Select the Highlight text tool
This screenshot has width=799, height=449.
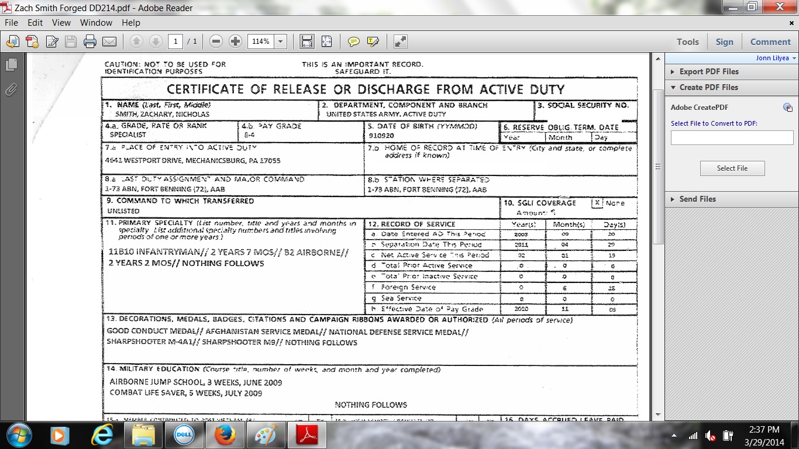coord(373,42)
